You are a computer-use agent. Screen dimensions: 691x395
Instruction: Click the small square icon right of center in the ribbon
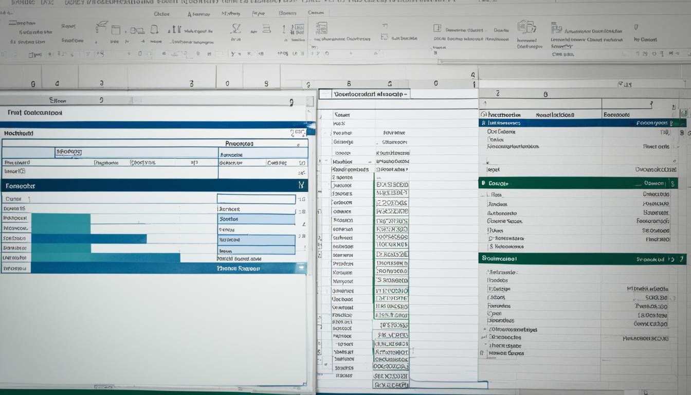pos(437,28)
